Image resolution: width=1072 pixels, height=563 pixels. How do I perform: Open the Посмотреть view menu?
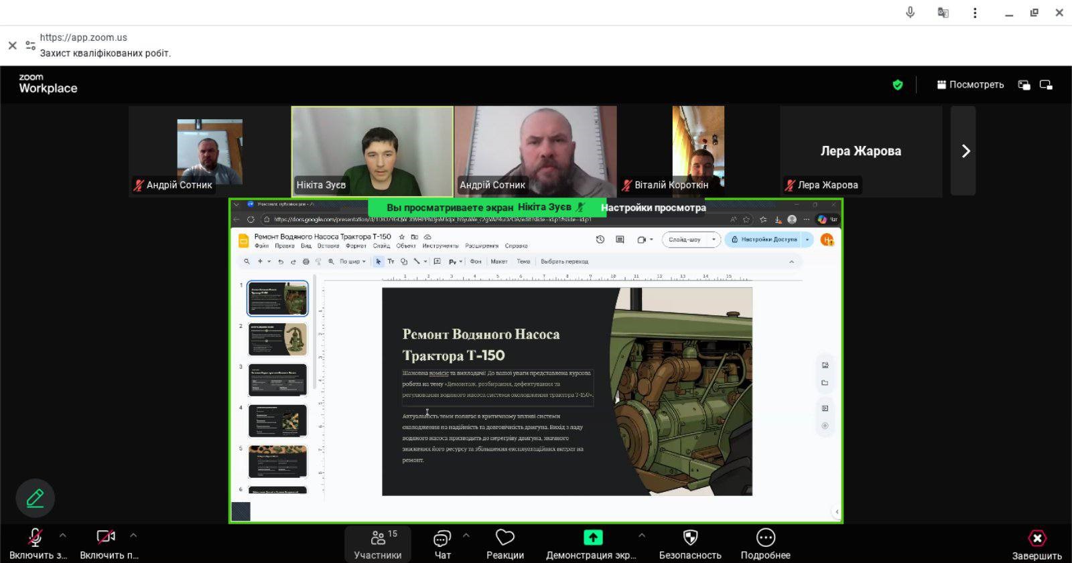(970, 85)
